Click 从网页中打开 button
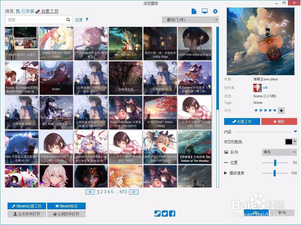 coord(66,214)
